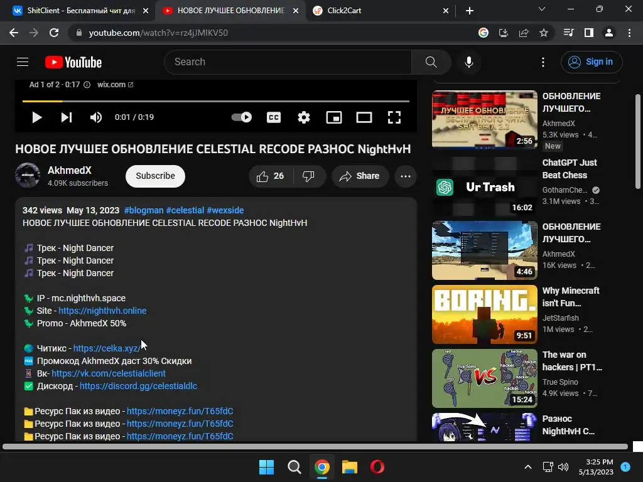Open the #wexside hashtag
The width and height of the screenshot is (643, 482).
225,210
